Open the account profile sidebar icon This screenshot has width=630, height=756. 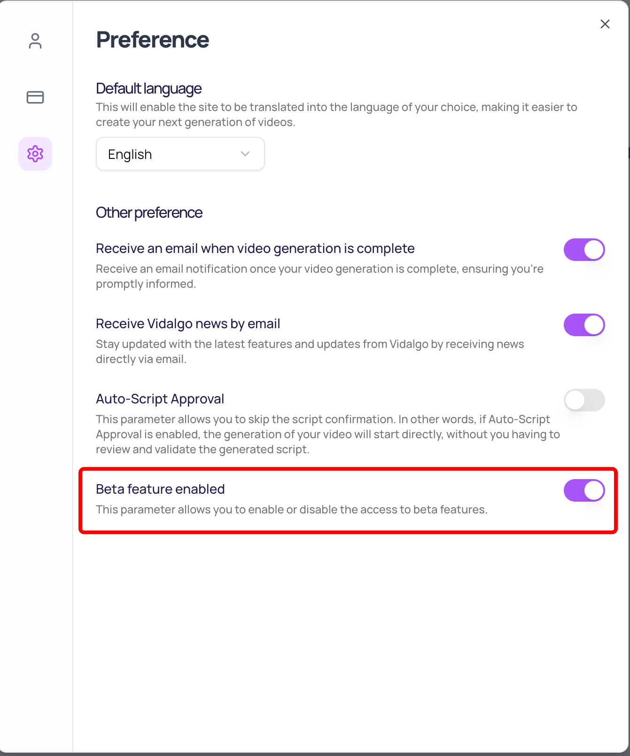coord(35,41)
